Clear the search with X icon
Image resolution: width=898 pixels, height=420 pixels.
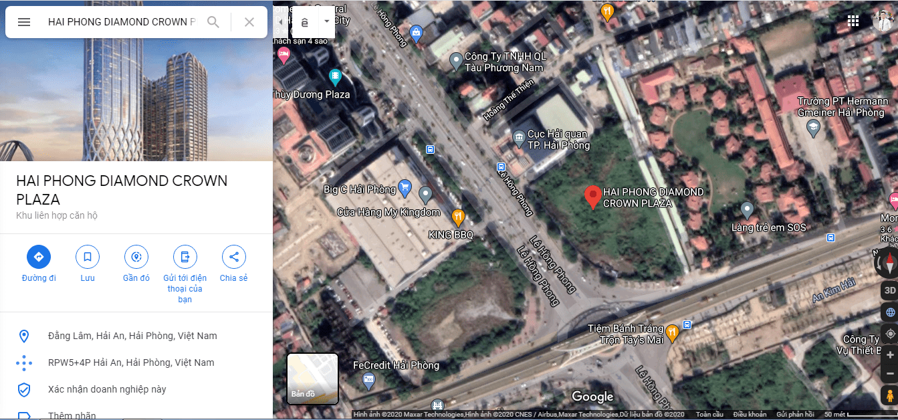(x=249, y=22)
